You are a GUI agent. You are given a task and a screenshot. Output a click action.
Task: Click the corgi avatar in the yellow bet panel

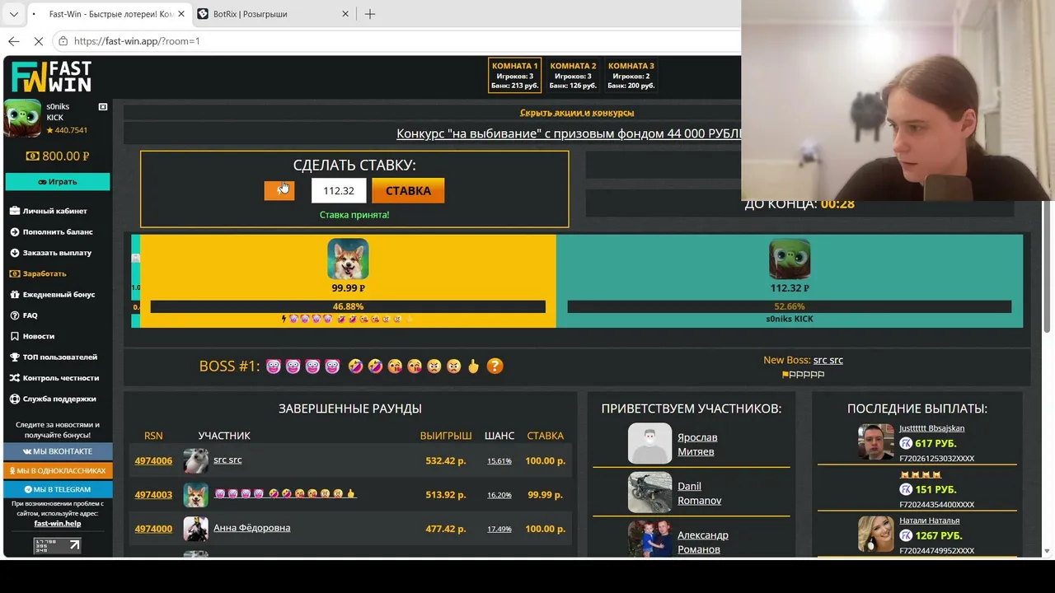click(348, 259)
